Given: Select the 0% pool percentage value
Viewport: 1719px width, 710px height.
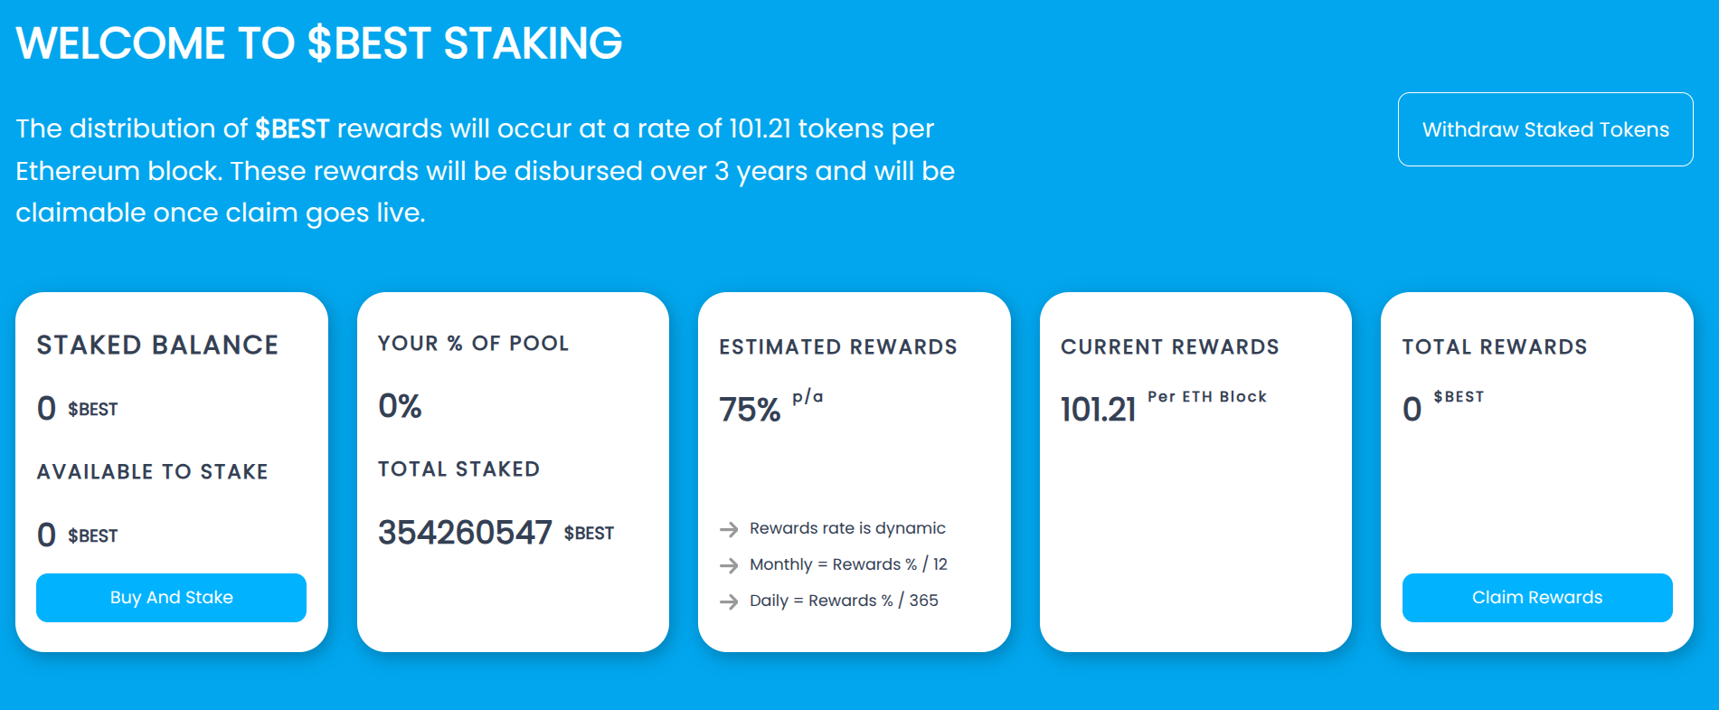Looking at the screenshot, I should point(399,407).
